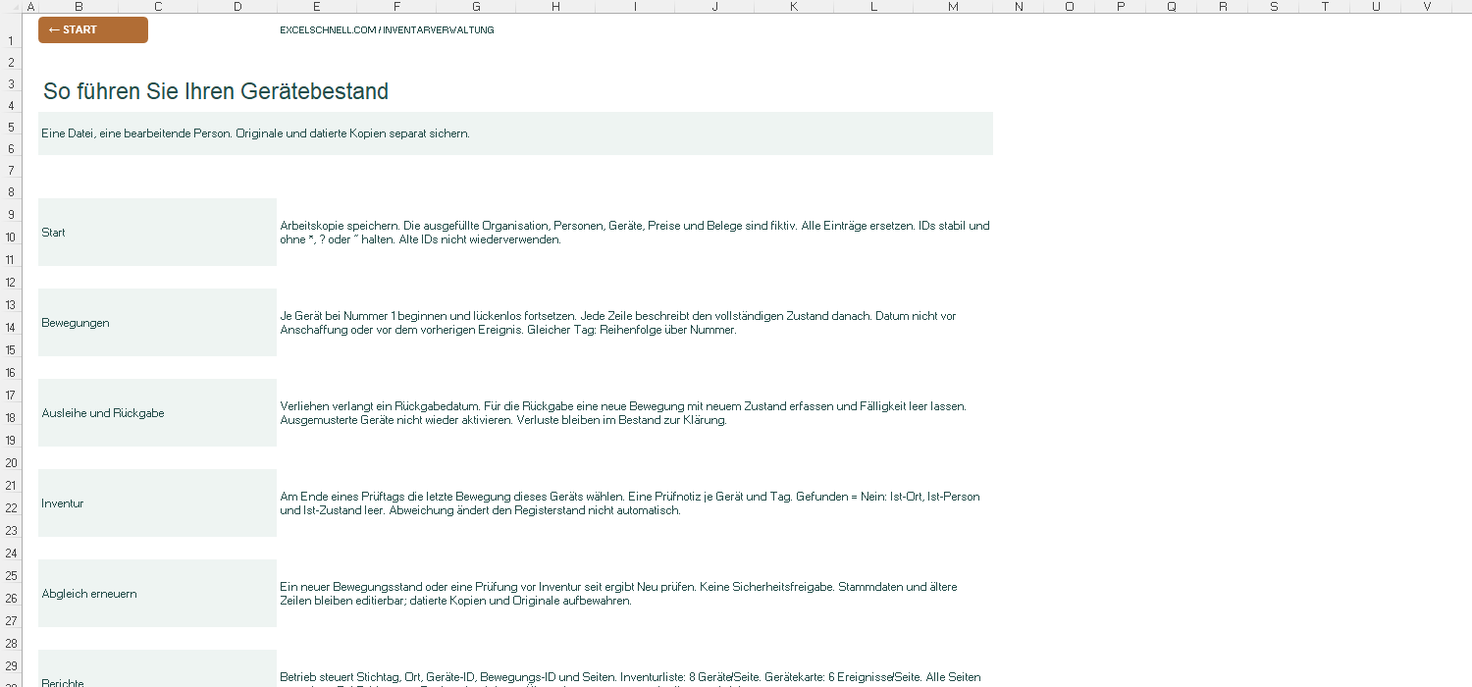
Task: Select the 'Abgleich erneuern' label cell
Action: (157, 594)
